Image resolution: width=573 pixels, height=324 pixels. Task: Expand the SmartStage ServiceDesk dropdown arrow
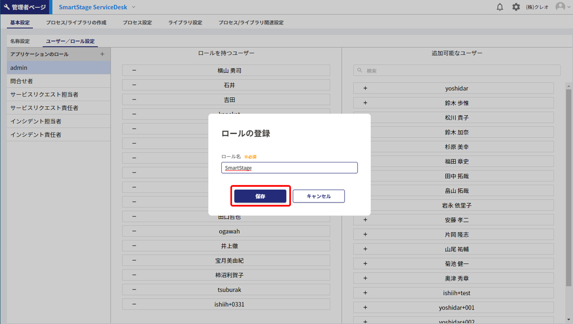click(x=134, y=7)
